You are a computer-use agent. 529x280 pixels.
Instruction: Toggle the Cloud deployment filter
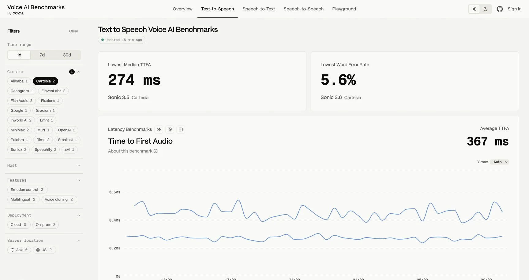[19, 225]
